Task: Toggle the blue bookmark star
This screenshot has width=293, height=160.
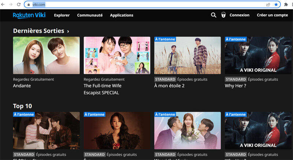Action: 276,4
